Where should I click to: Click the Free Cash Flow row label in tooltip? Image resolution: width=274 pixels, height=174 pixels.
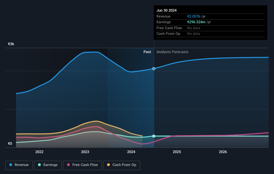click(169, 28)
